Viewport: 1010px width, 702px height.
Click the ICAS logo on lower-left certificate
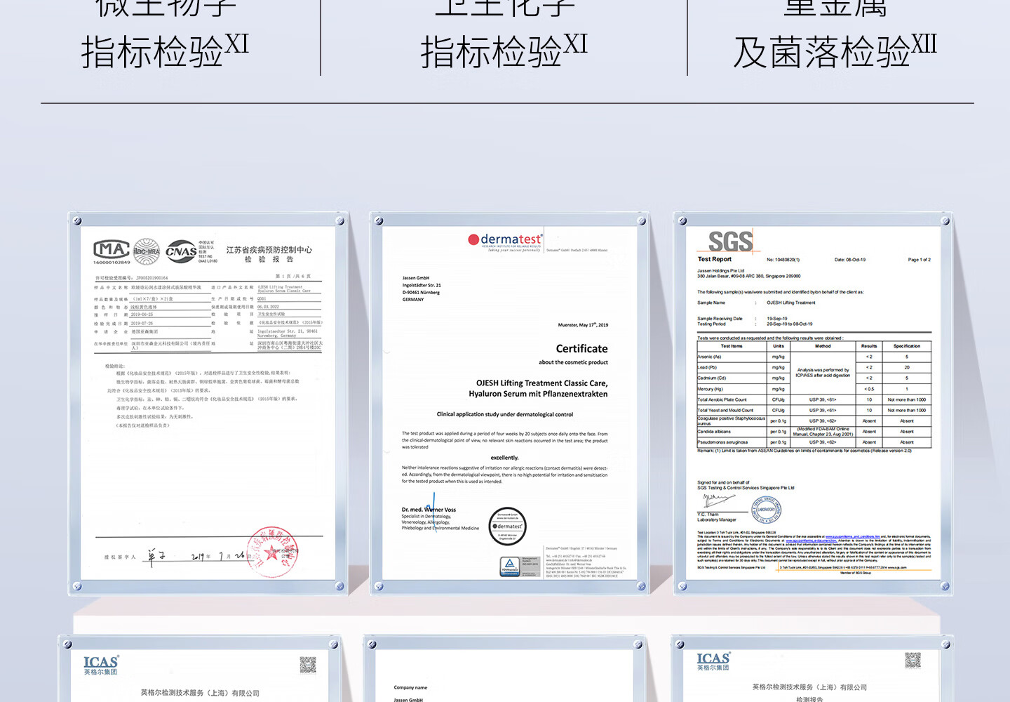[x=101, y=664]
